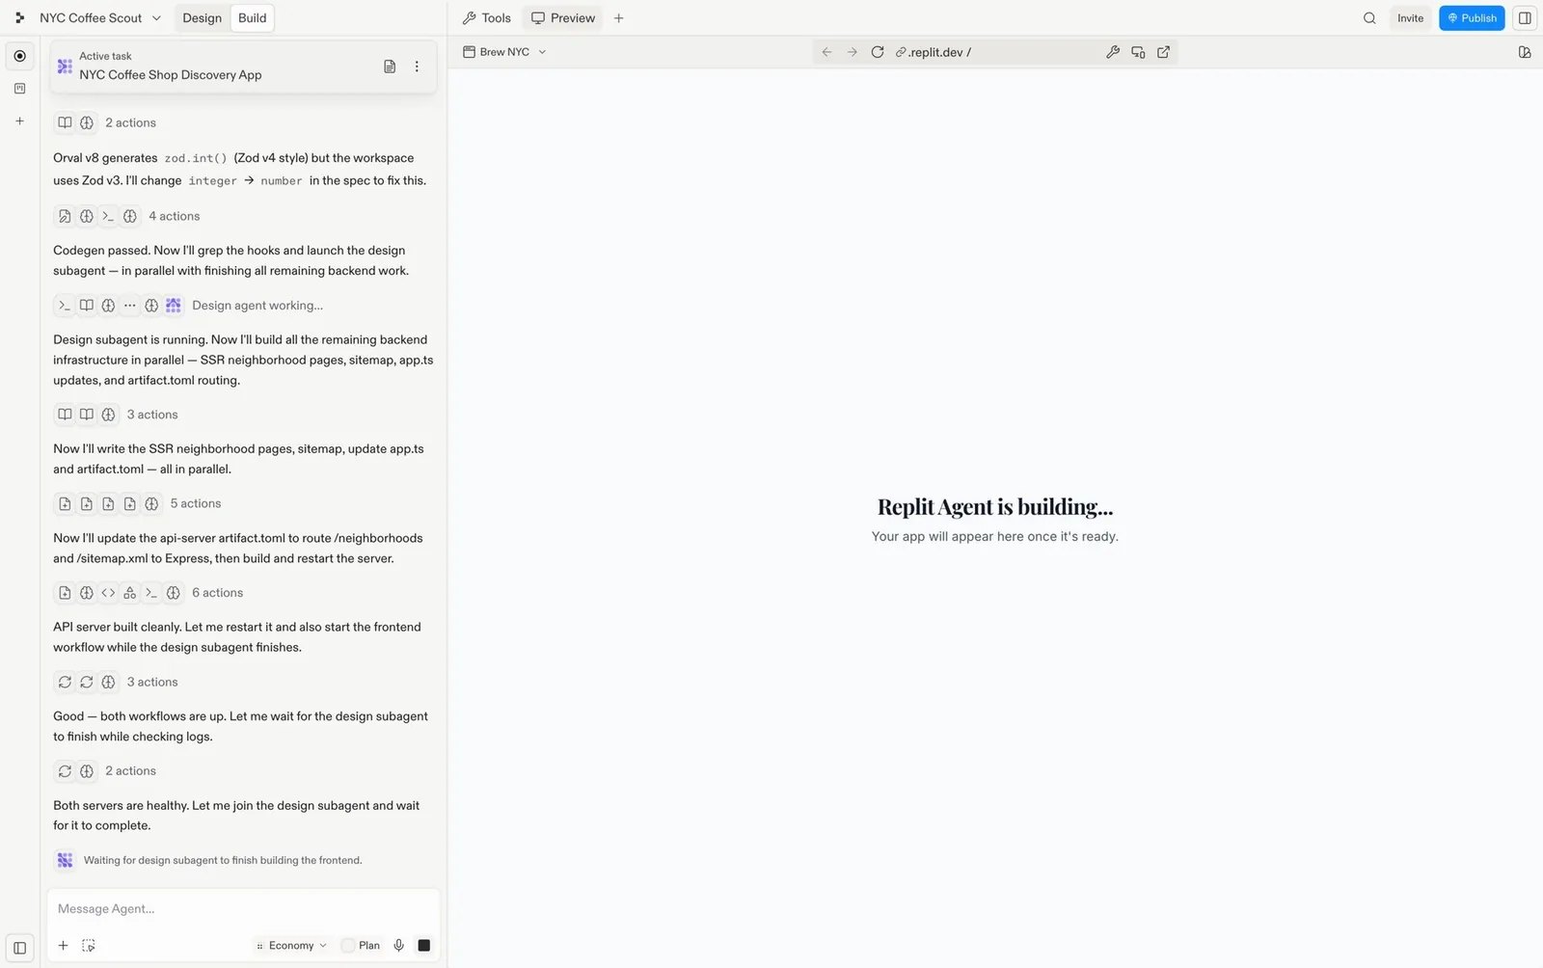This screenshot has width=1543, height=968.
Task: Go back in preview browser
Action: coord(826,52)
